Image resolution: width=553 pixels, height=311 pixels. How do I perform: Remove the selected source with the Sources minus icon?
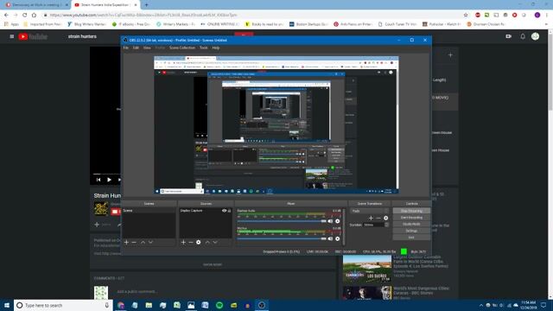tap(191, 242)
